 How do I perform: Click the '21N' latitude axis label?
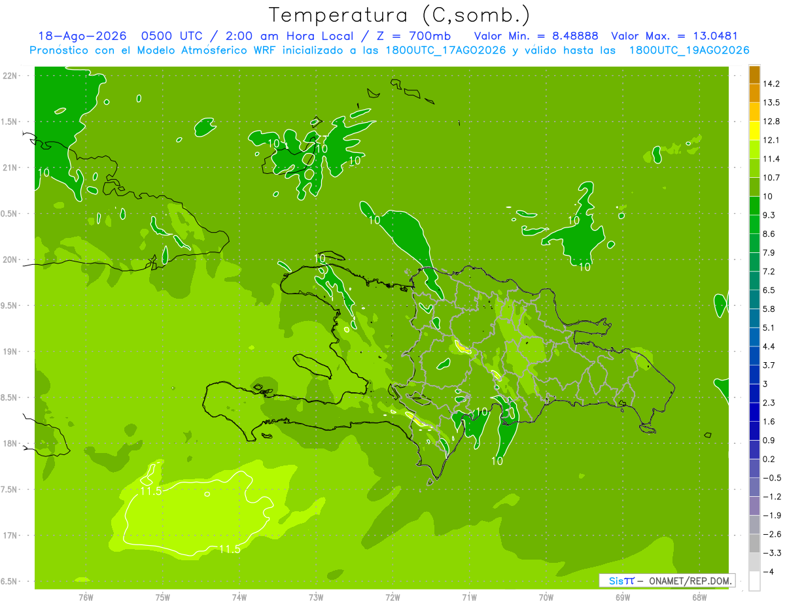pos(10,168)
